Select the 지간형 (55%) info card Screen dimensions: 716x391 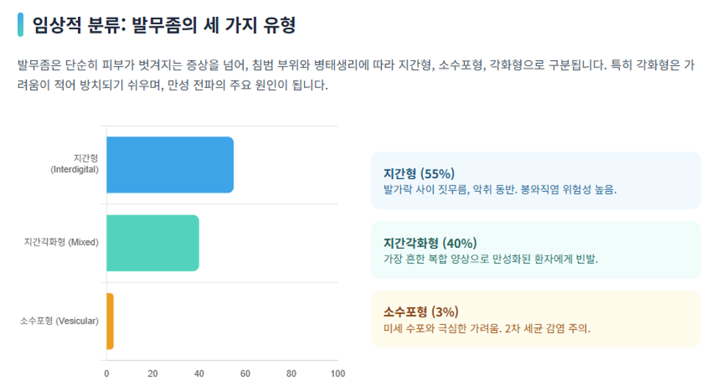point(535,180)
